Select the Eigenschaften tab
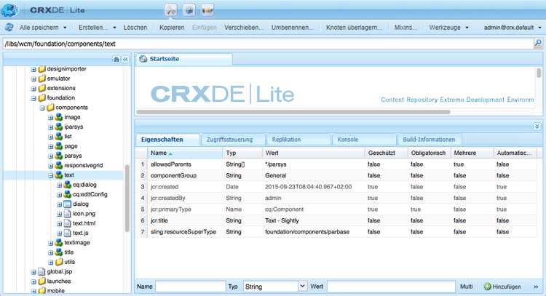The image size is (546, 296). [x=167, y=140]
